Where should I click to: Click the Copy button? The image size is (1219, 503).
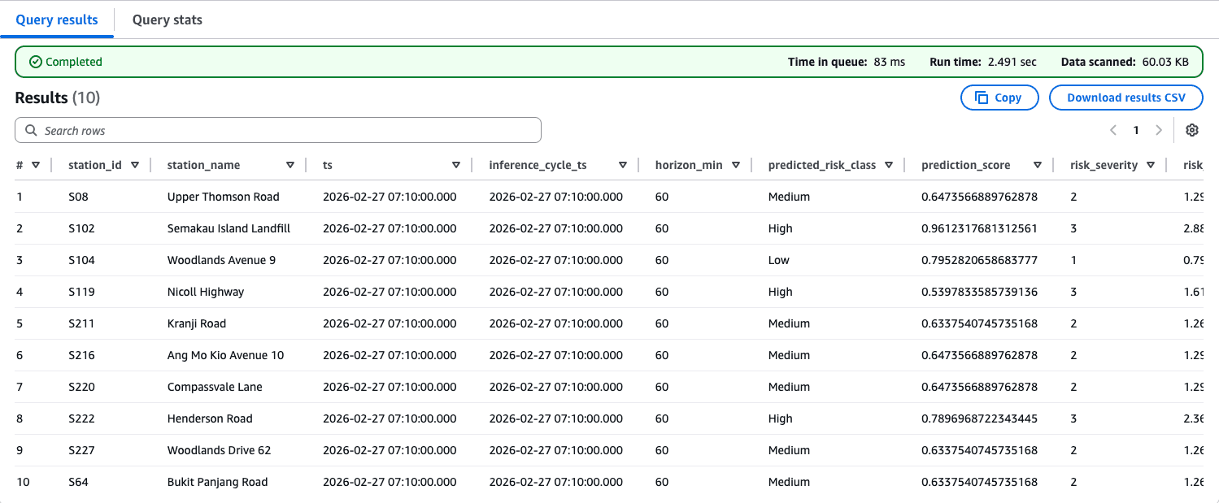(x=999, y=97)
